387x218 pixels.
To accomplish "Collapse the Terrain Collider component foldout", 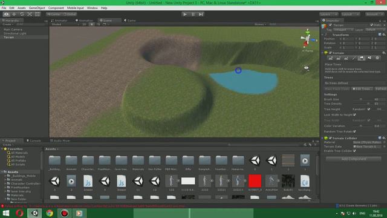I will (322, 138).
